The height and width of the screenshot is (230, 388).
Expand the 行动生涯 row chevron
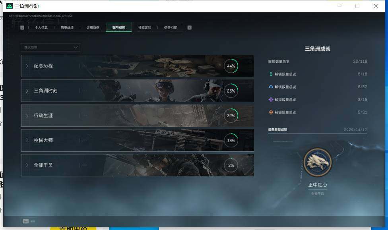coord(27,116)
